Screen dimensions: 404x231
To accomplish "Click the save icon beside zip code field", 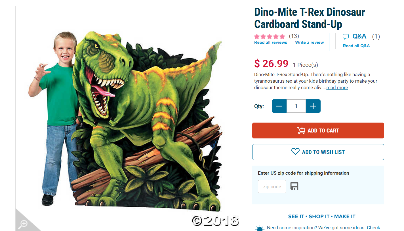I will 294,186.
